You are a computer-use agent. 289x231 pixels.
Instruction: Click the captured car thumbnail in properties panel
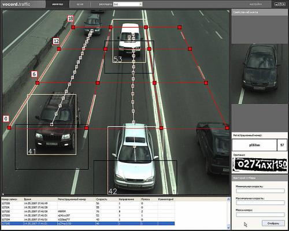point(260,74)
